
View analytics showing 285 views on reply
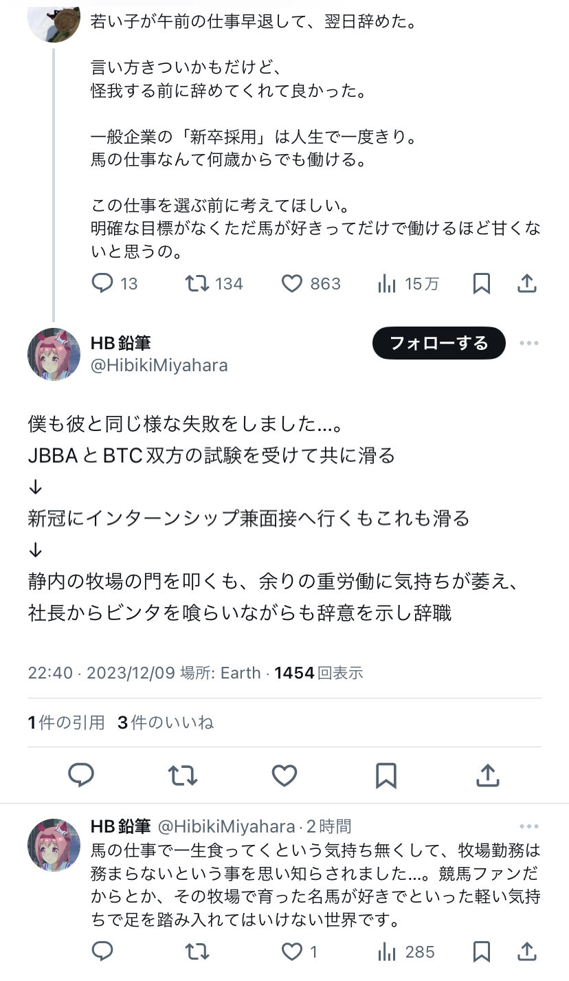[x=388, y=951]
